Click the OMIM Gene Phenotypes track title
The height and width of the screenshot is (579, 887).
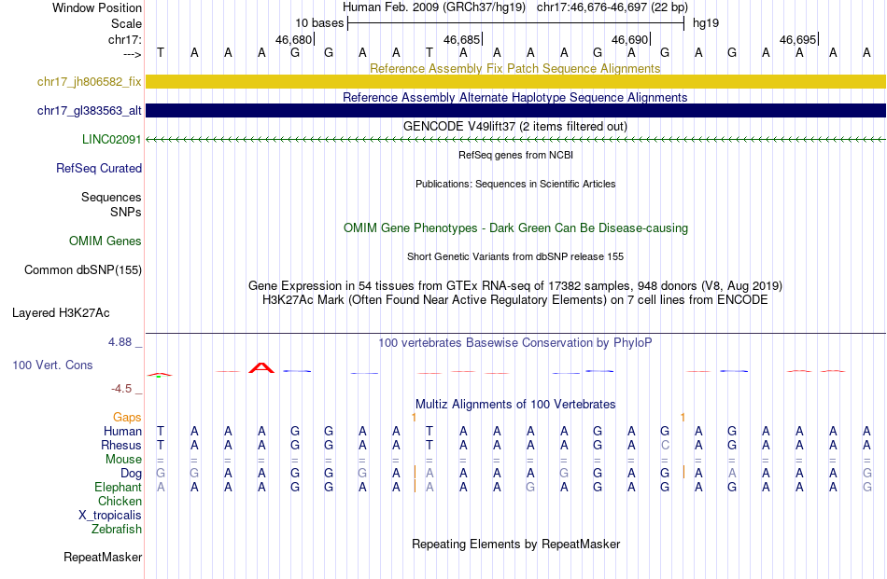tap(516, 227)
